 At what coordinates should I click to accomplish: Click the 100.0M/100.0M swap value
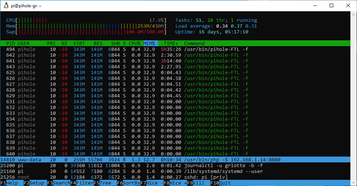[145, 32]
